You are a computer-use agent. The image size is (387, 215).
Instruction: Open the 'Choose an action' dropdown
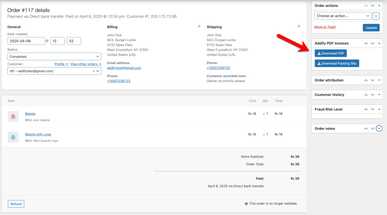[342, 16]
